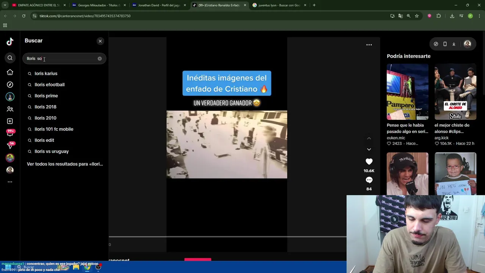Image resolution: width=485 pixels, height=273 pixels.
Task: Switch to 'EMPATE AGÓNICO' YouTube tab
Action: point(39,5)
